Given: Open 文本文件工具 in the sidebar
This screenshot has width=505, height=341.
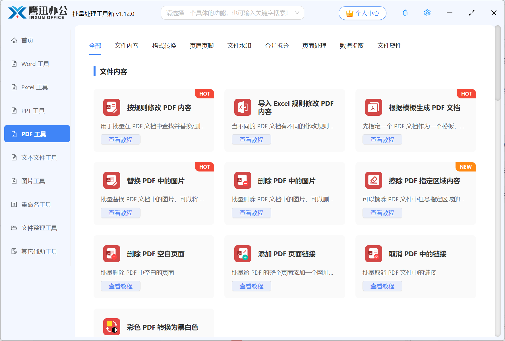Looking at the screenshot, I should 37,158.
